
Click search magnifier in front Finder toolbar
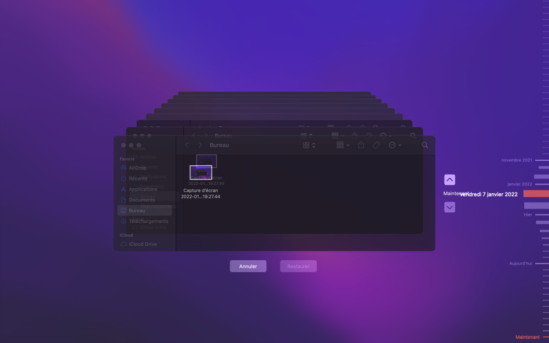pos(425,145)
